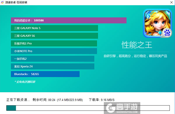Select the 小米NOTE Pro bar
The width and height of the screenshot is (175, 114).
click(54, 51)
